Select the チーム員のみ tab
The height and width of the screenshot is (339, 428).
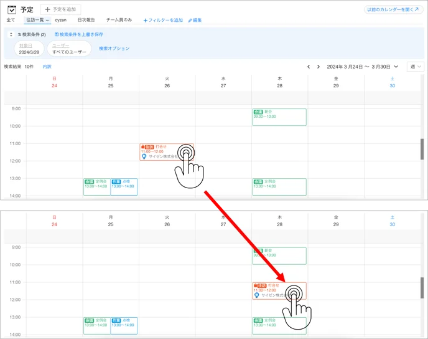tap(119, 20)
